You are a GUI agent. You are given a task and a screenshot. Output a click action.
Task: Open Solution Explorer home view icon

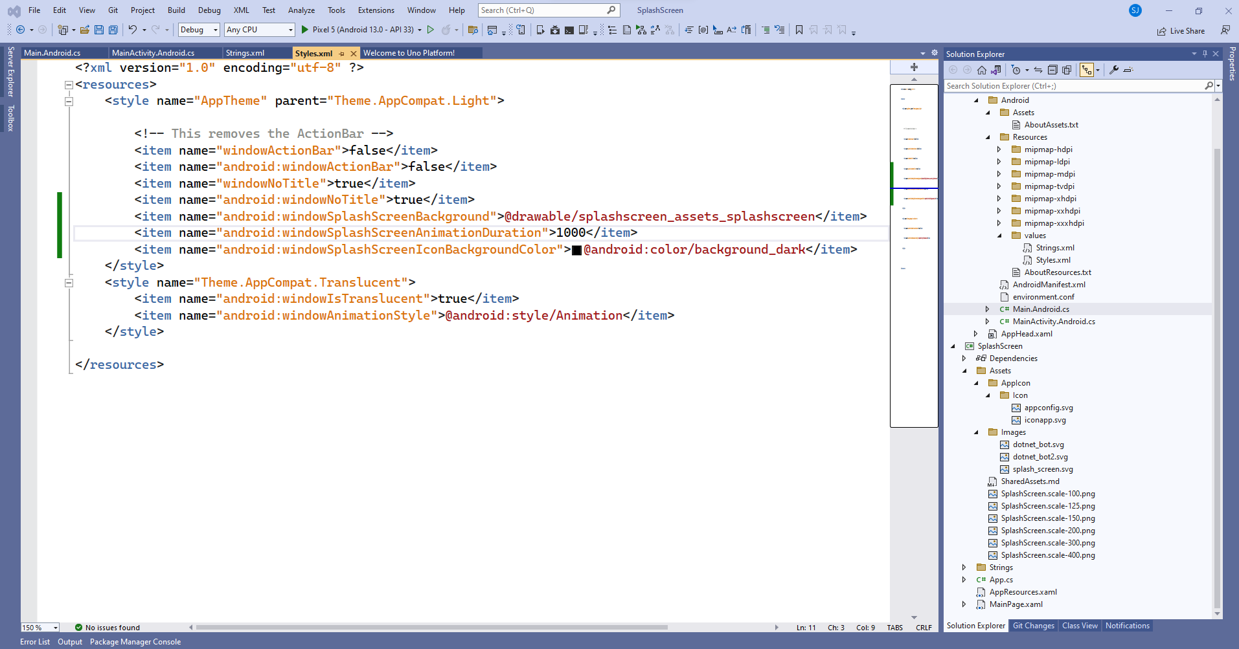click(981, 70)
